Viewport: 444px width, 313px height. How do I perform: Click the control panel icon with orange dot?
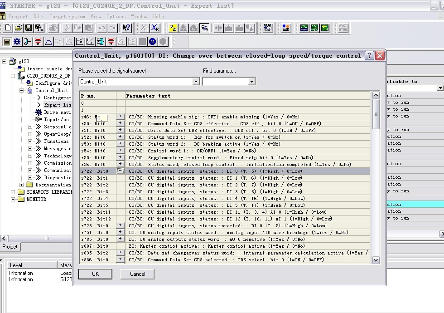(x=286, y=28)
